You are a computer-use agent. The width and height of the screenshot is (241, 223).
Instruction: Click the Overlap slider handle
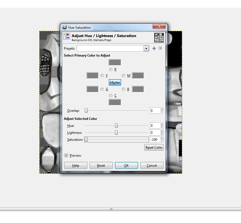click(x=86, y=110)
